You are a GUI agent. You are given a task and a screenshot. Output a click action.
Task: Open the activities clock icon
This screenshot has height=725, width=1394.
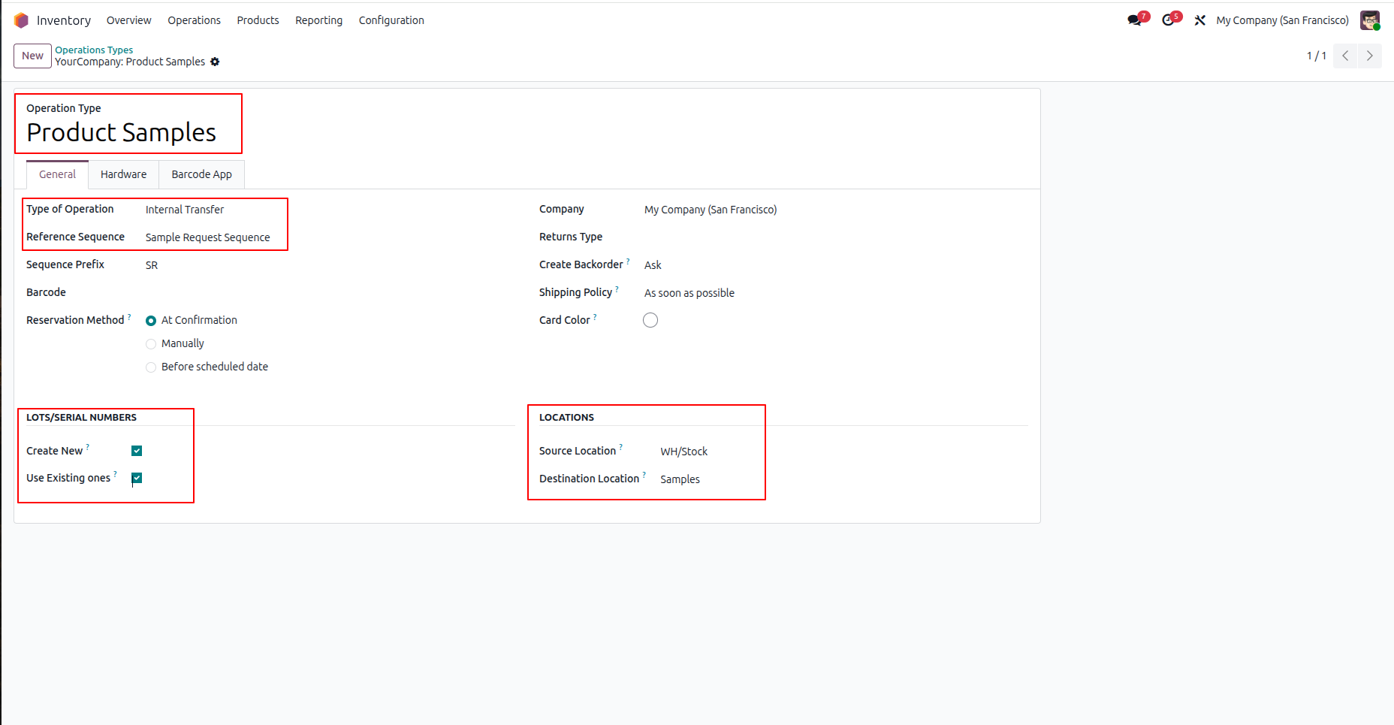point(1168,20)
